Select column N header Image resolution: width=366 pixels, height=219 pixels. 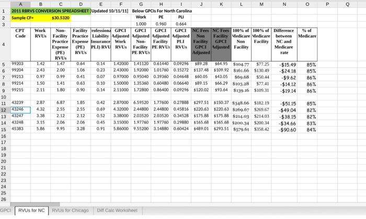[x=284, y=4]
